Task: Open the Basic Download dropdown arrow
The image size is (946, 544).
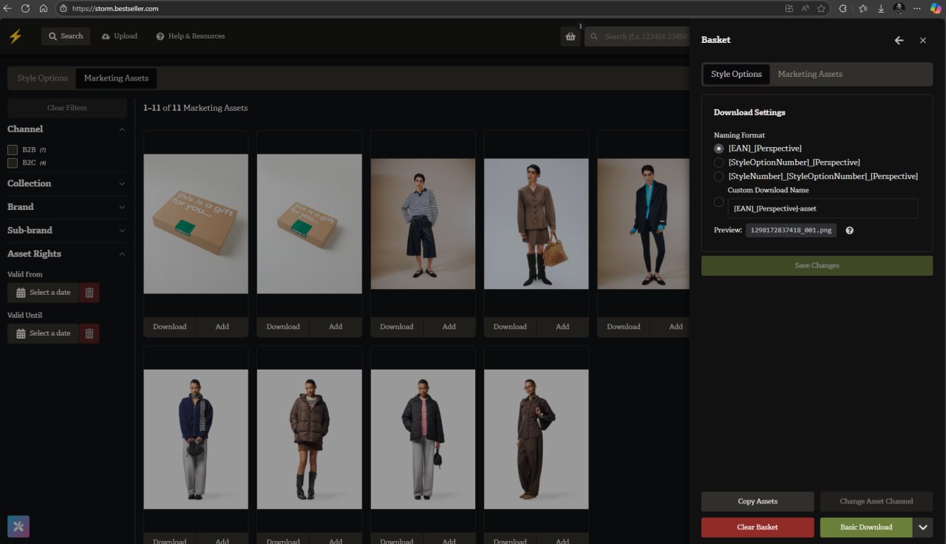Action: [x=922, y=527]
